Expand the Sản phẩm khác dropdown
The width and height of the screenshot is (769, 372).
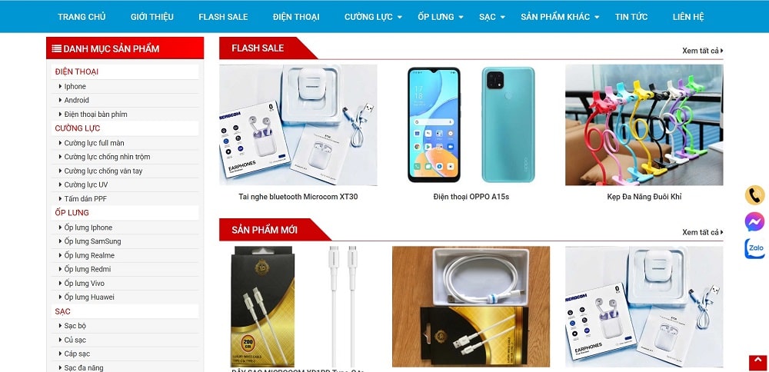coord(597,17)
